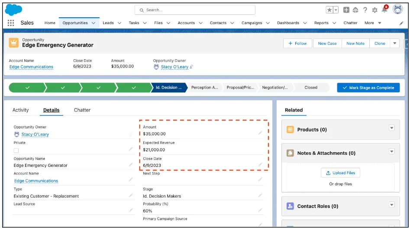This screenshot has height=230, width=410.
Task: Click the change owner icon beside Stacy O'Leary
Action: 191,67
